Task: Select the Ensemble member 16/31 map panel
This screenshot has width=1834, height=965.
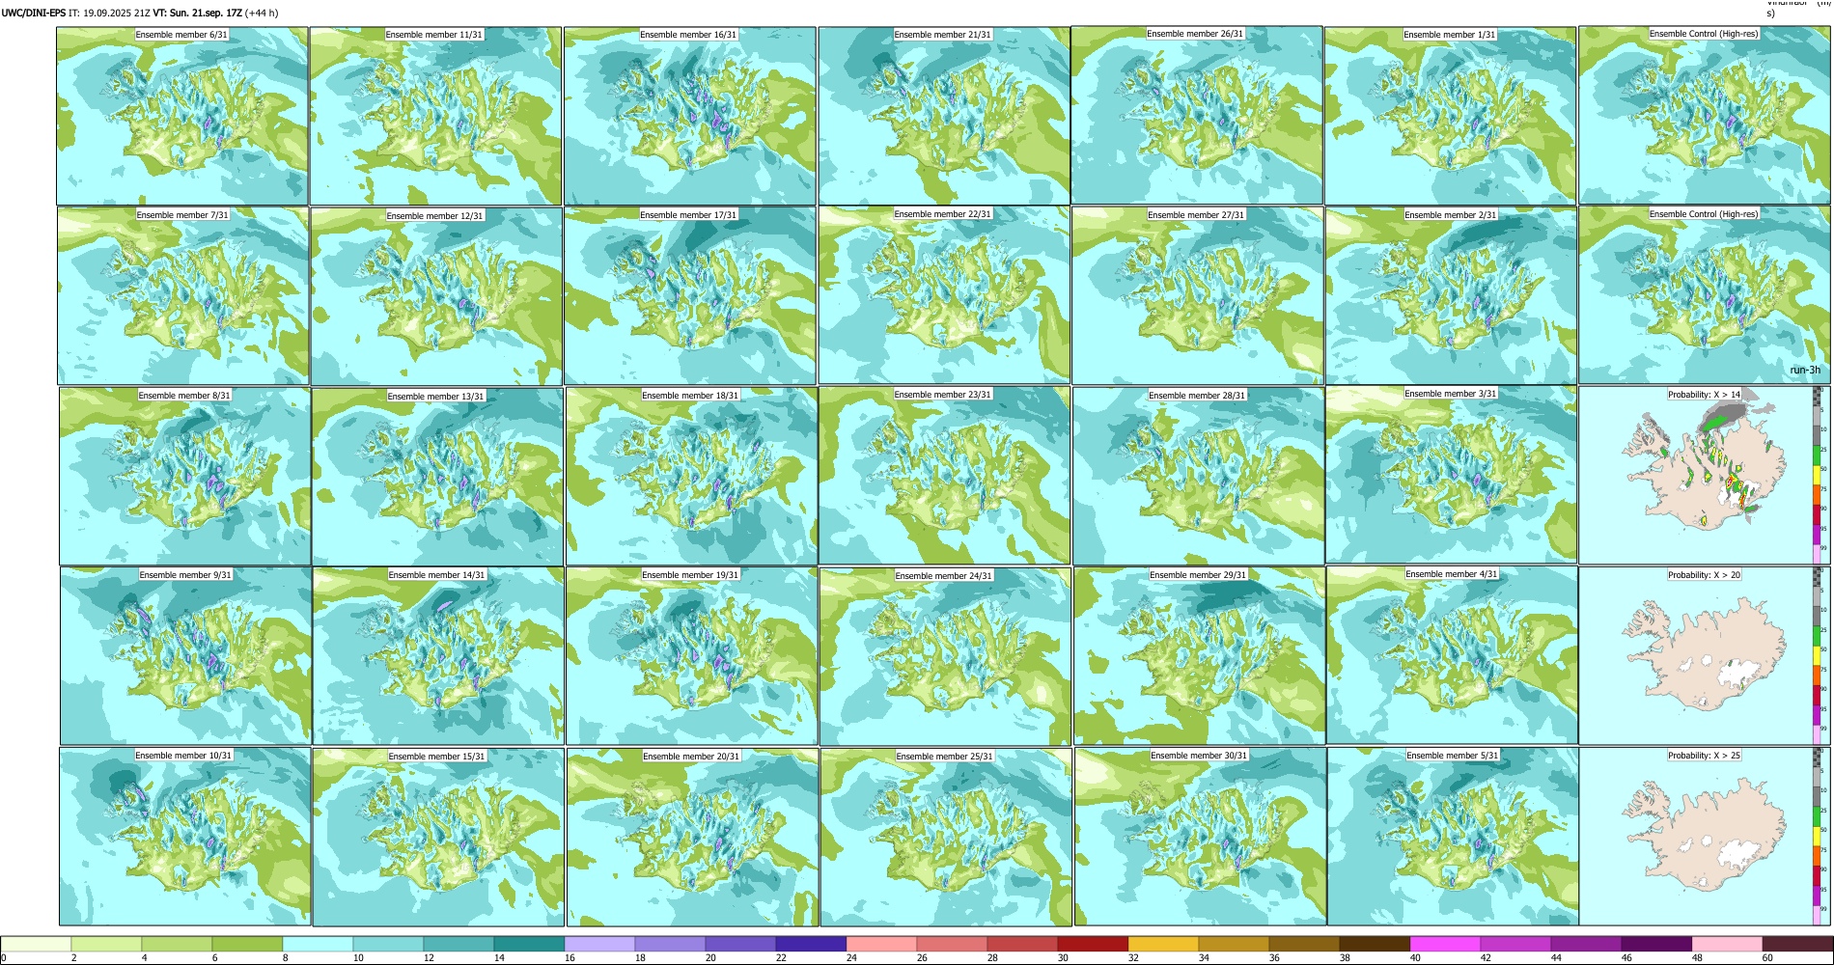Action: click(x=690, y=116)
